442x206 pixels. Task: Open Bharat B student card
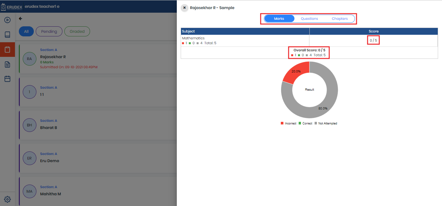point(97,125)
